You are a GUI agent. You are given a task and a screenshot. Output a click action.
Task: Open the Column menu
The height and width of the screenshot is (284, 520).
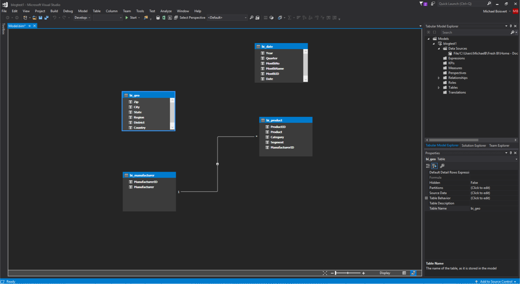pos(112,11)
